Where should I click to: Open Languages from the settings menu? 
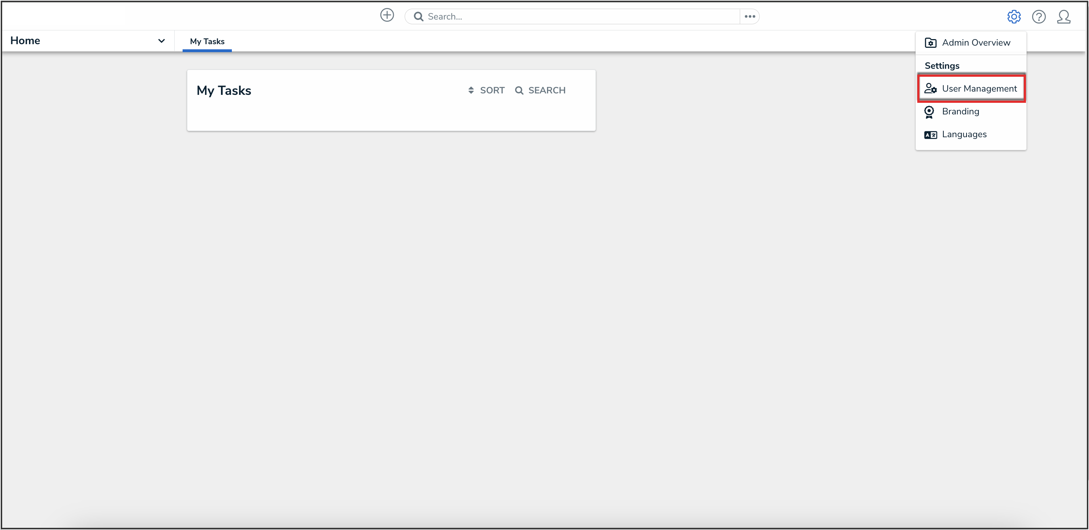(964, 134)
